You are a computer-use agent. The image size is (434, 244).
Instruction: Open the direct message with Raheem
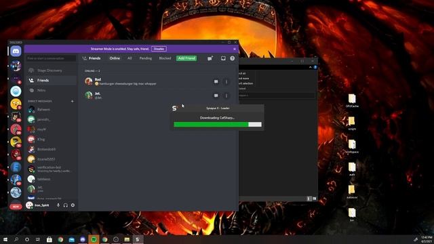click(52, 110)
